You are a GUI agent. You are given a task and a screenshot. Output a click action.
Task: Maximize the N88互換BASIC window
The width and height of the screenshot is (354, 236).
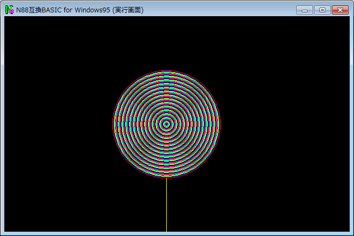pos(322,10)
